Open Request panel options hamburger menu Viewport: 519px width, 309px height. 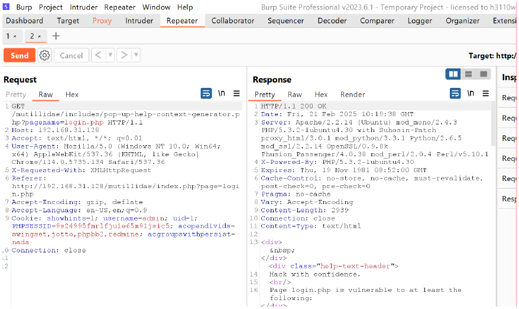[236, 93]
